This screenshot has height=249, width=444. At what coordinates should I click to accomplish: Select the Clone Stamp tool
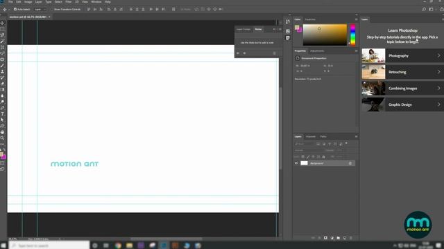(3, 71)
